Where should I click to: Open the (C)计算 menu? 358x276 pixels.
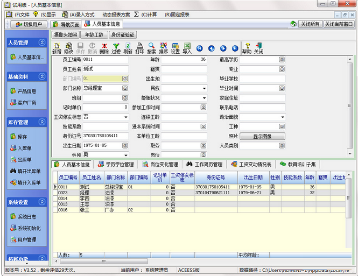[x=146, y=15]
